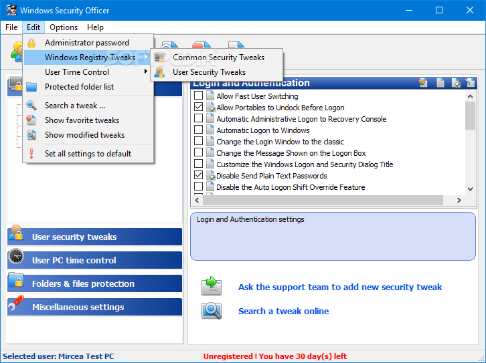
Task: Open the Options menu
Action: 64,27
